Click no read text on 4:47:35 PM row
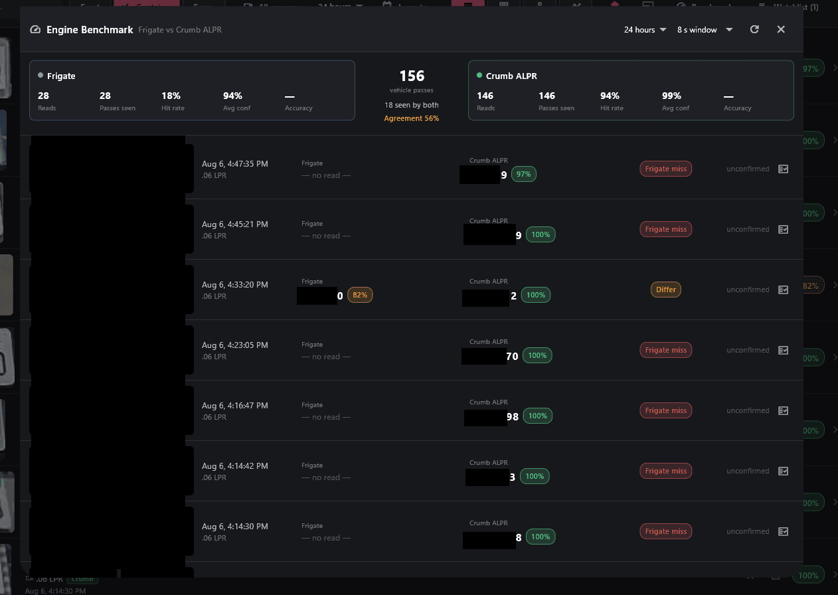Screen dimensions: 838x595 tap(326, 175)
